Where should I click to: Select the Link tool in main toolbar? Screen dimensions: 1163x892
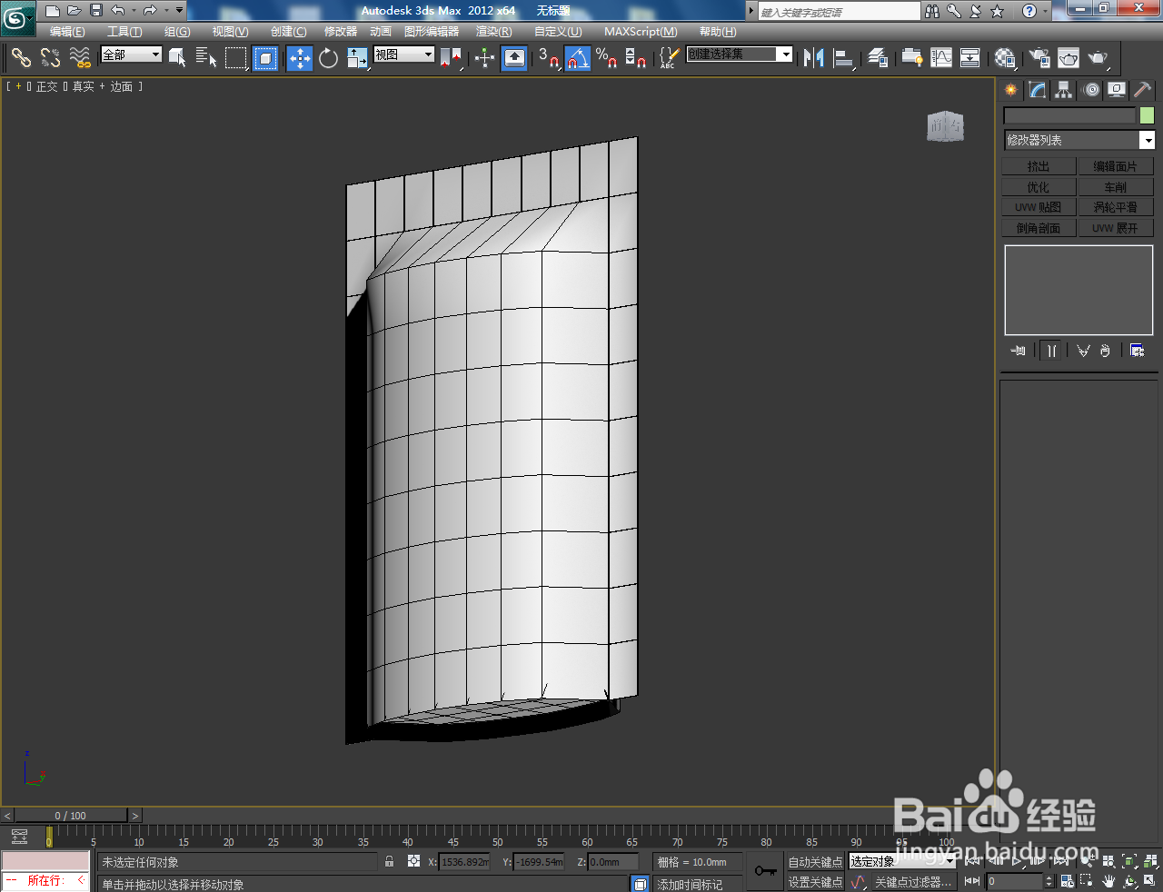pyautogui.click(x=21, y=58)
